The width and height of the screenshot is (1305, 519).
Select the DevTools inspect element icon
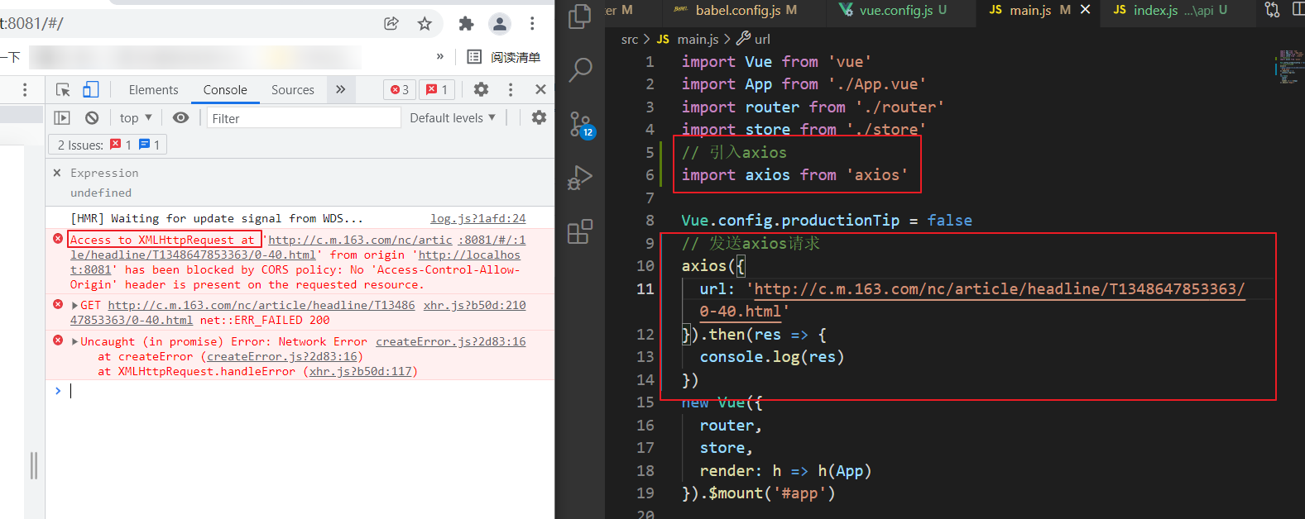pos(63,90)
